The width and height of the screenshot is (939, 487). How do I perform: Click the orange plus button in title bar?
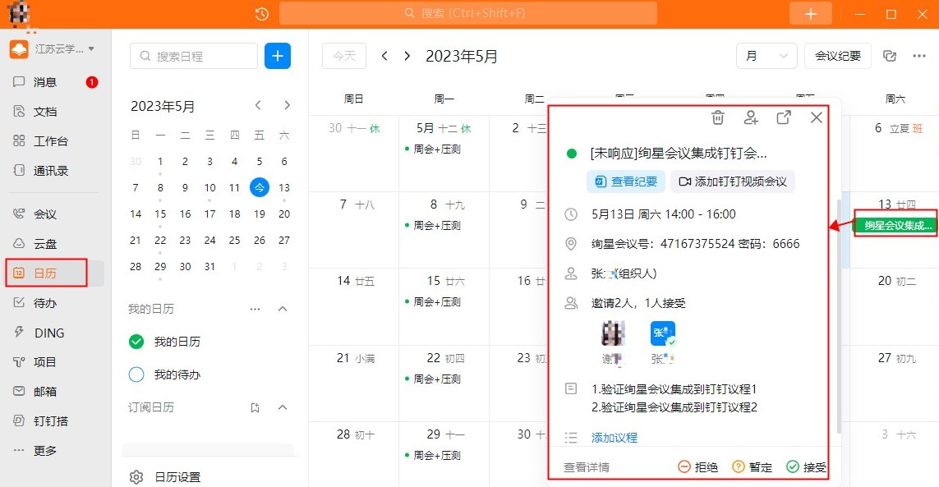tap(810, 14)
